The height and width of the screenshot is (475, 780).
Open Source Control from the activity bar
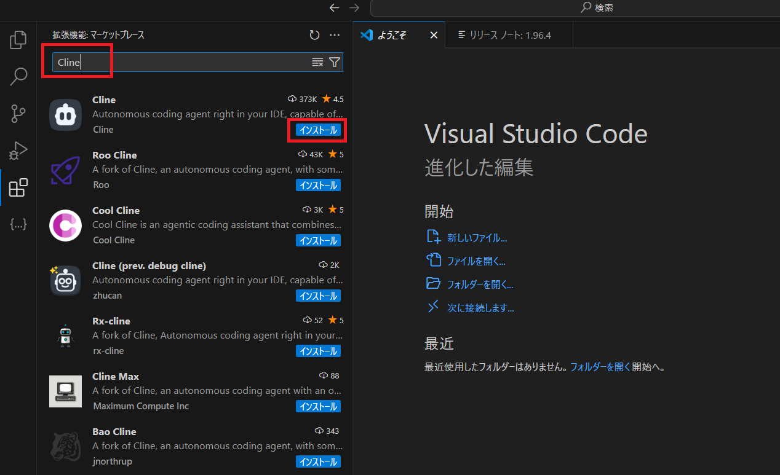point(18,113)
